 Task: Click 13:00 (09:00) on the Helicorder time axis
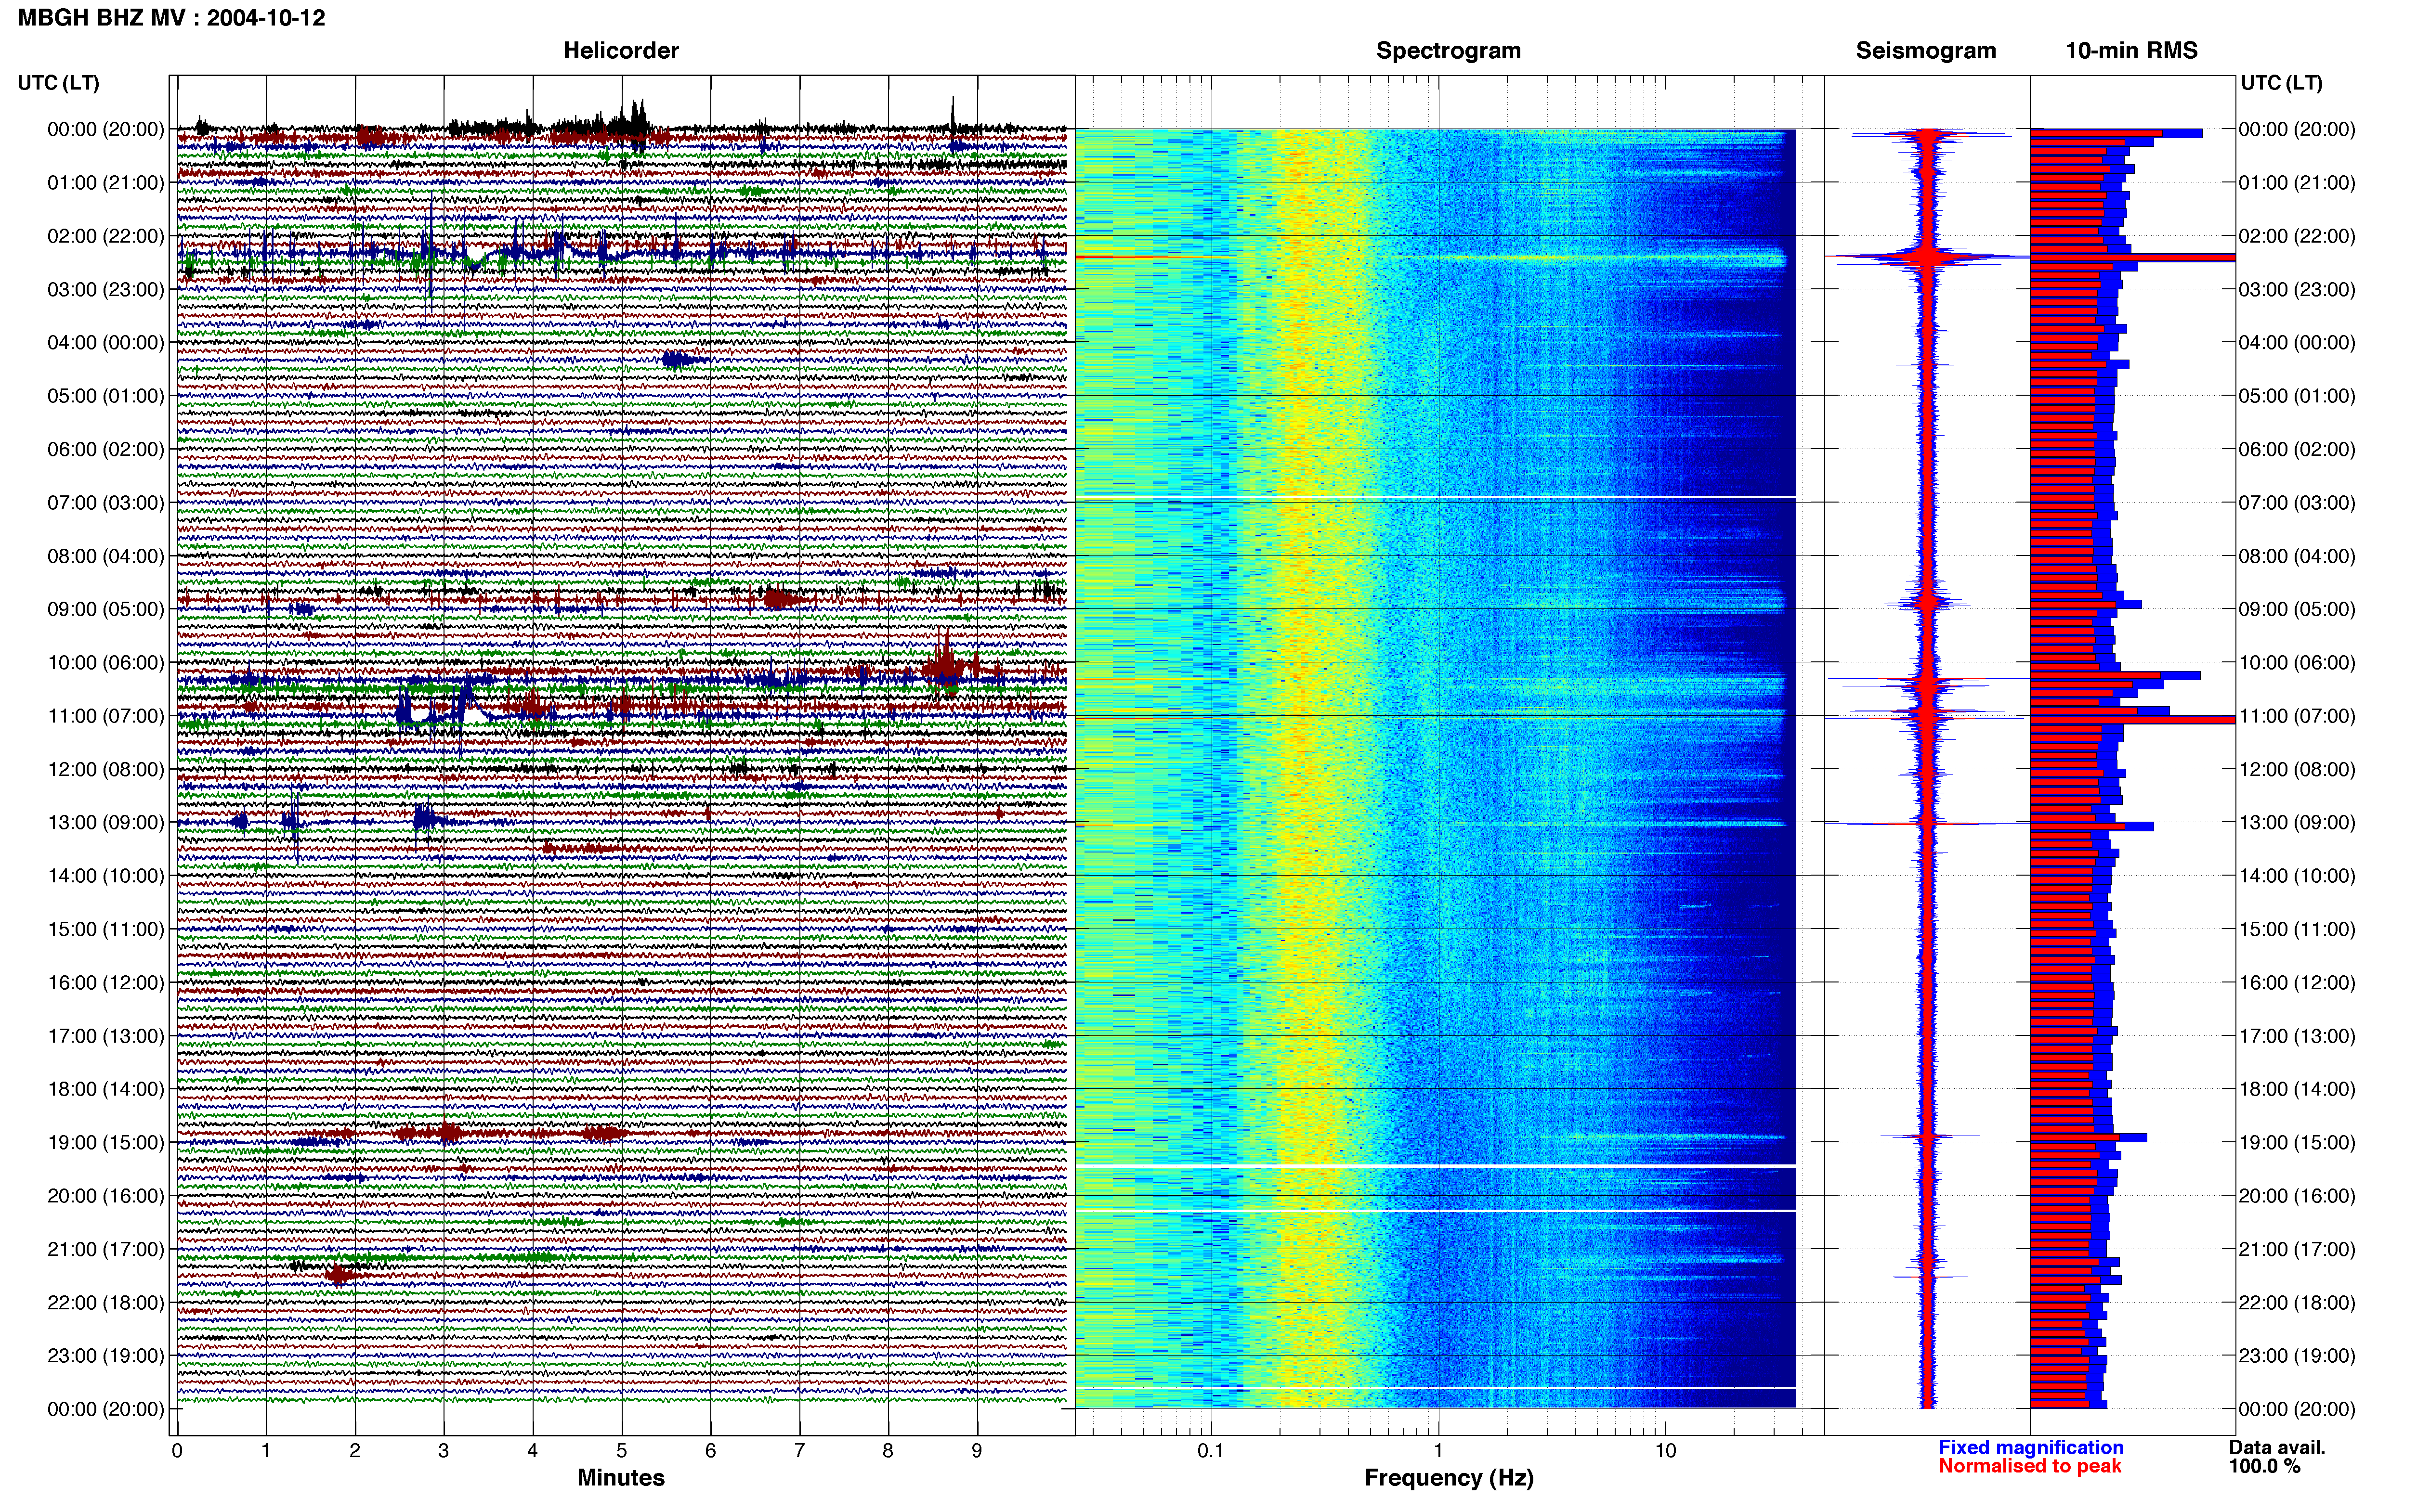click(106, 823)
